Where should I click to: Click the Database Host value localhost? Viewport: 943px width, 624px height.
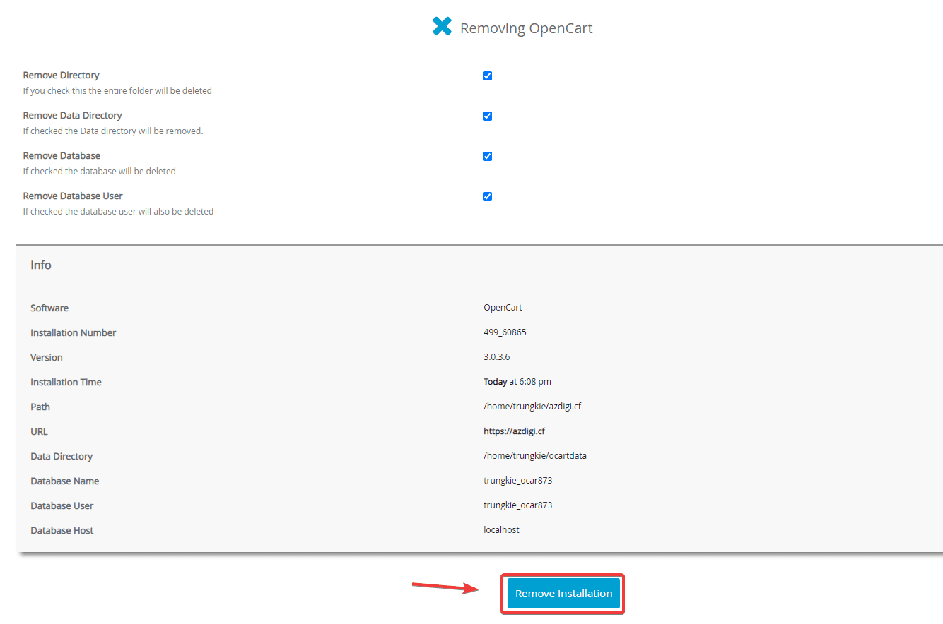[501, 530]
